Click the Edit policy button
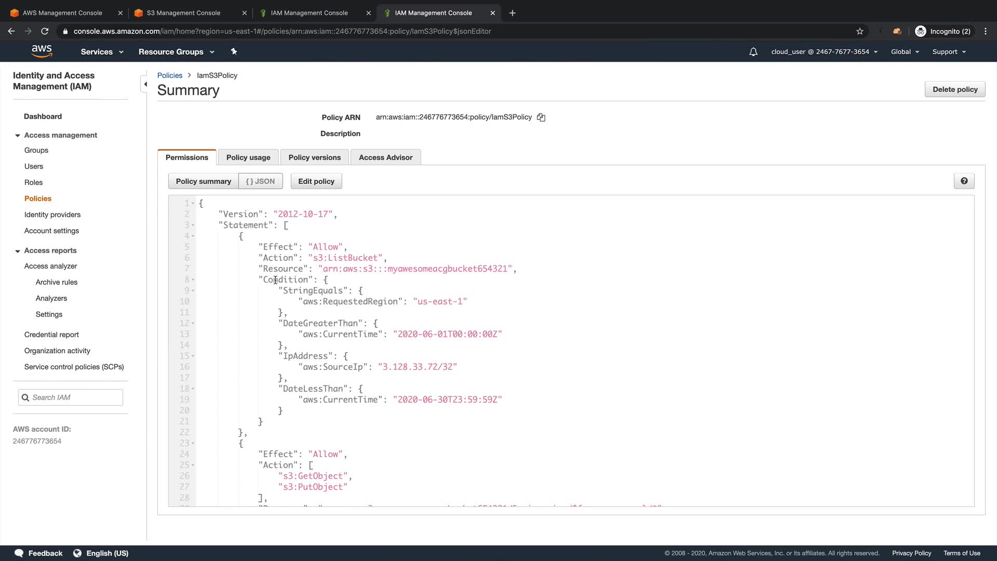Viewport: 997px width, 561px height. (x=316, y=181)
